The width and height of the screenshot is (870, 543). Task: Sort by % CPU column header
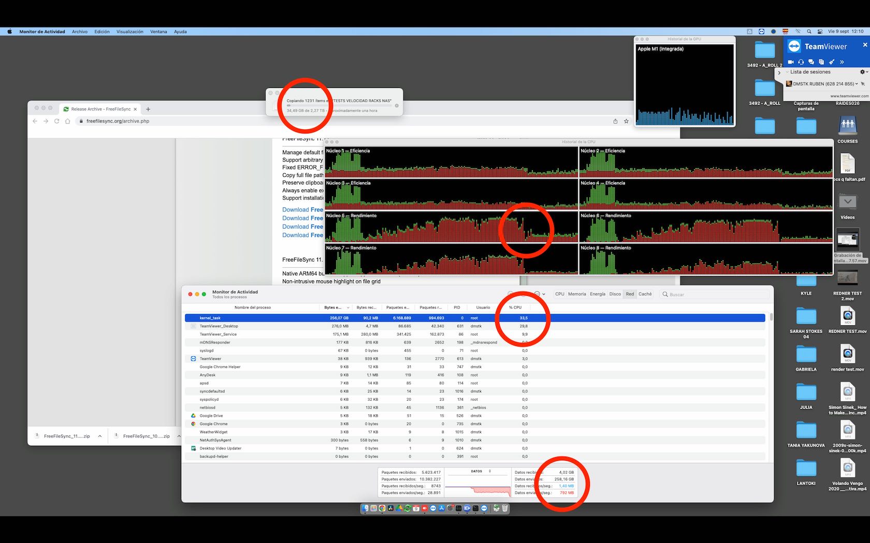coord(515,307)
